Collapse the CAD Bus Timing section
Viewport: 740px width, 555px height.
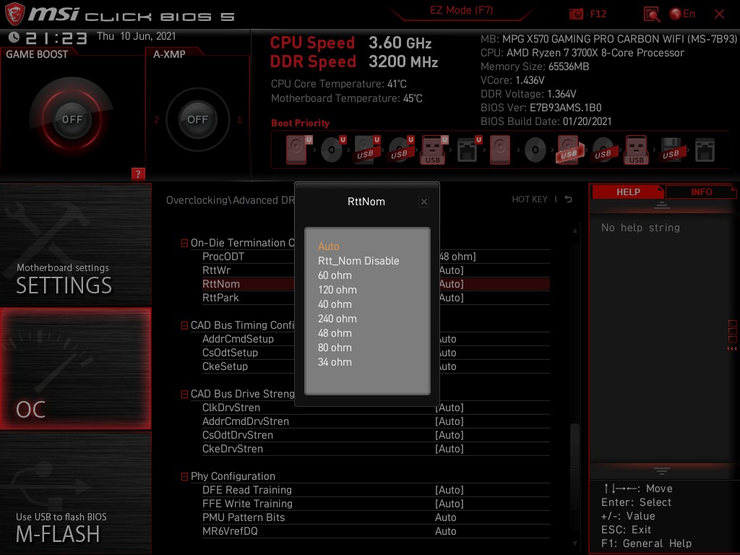[x=184, y=326]
